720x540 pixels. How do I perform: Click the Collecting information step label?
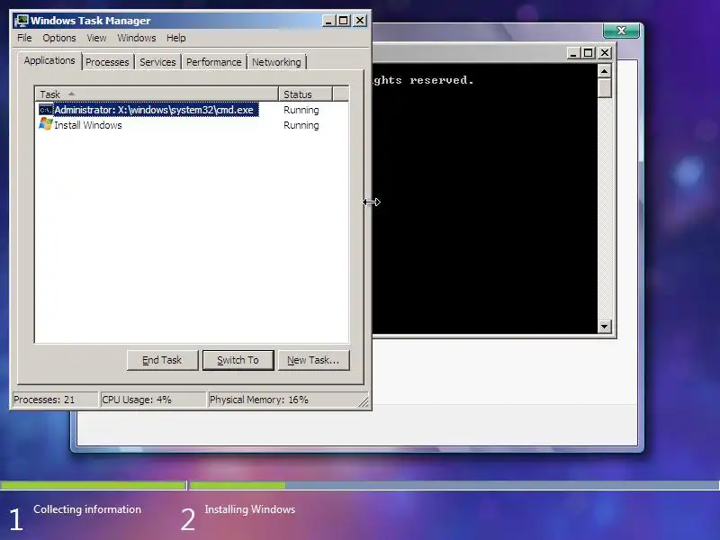pyautogui.click(x=87, y=509)
